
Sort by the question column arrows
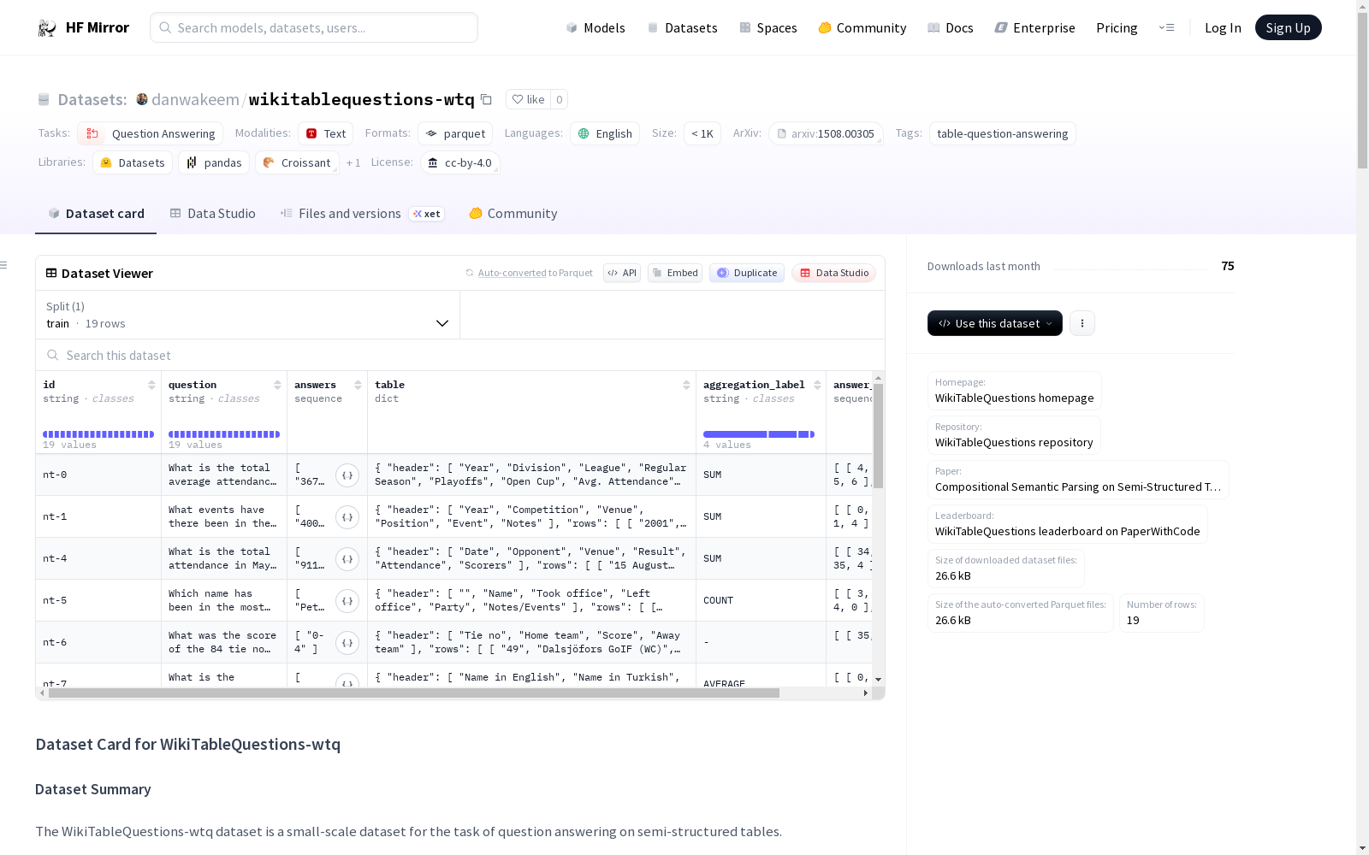[277, 385]
